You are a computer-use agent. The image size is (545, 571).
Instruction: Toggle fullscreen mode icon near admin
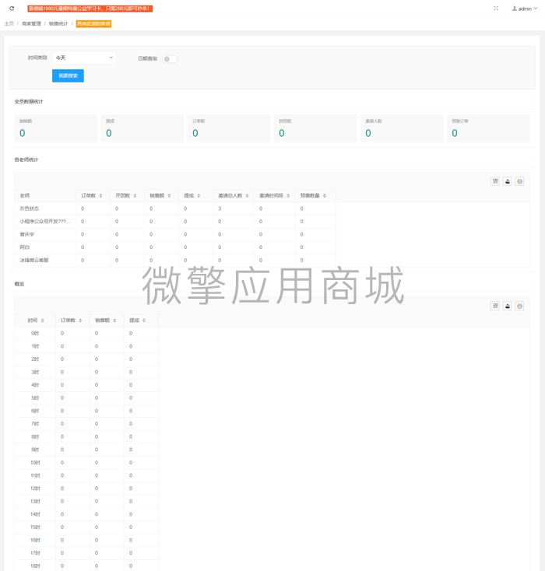(496, 9)
